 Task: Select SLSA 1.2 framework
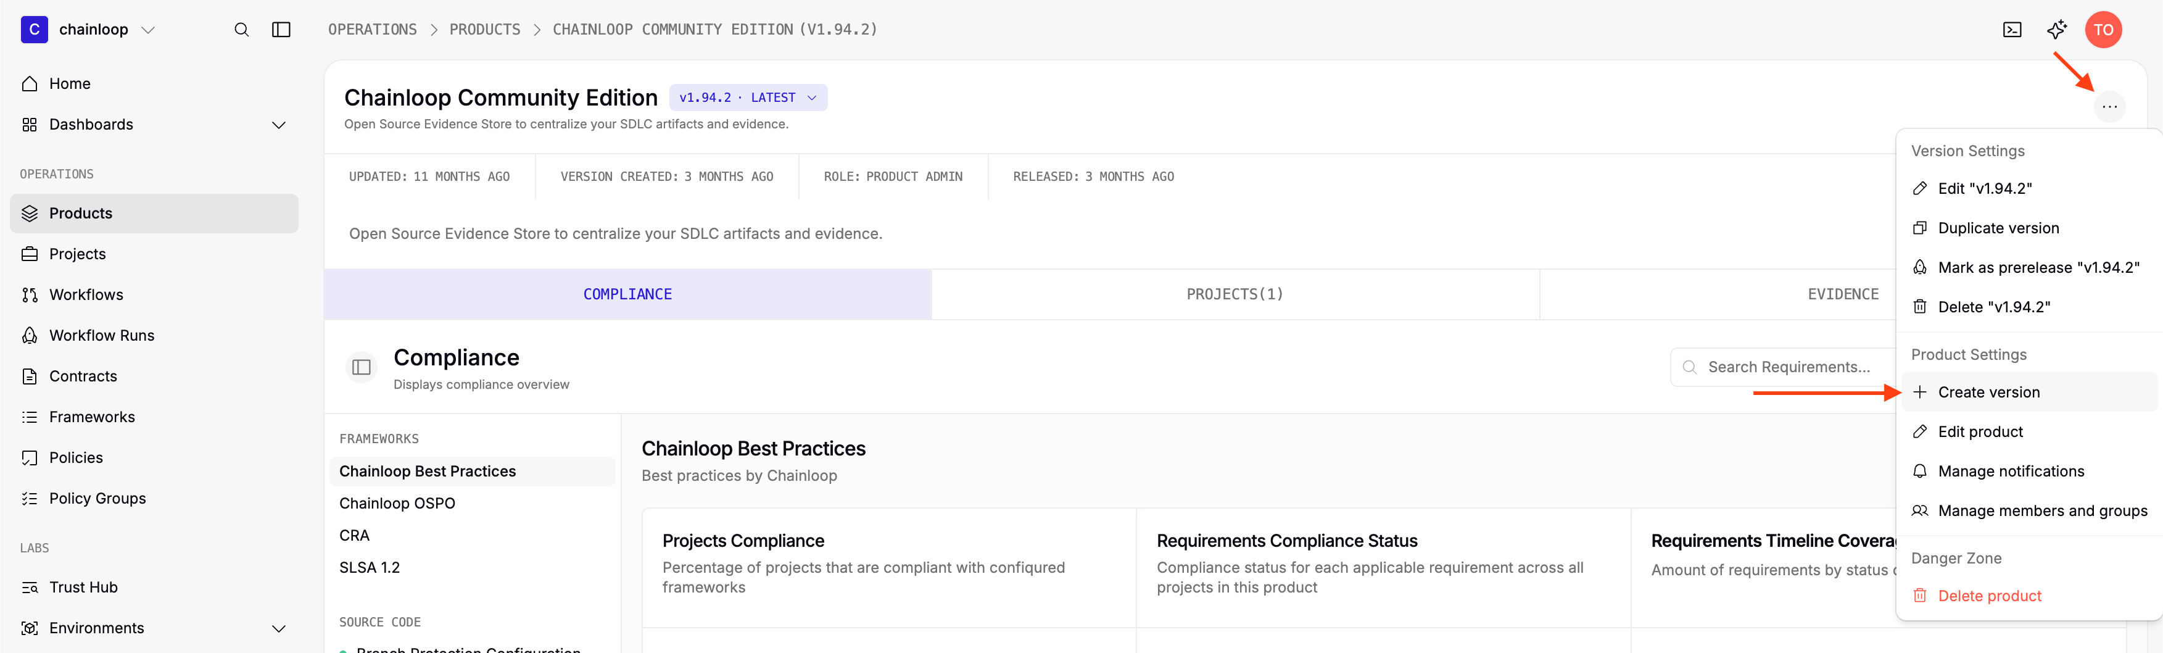(370, 567)
